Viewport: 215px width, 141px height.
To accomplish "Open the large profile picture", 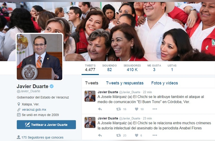I will [39, 57].
